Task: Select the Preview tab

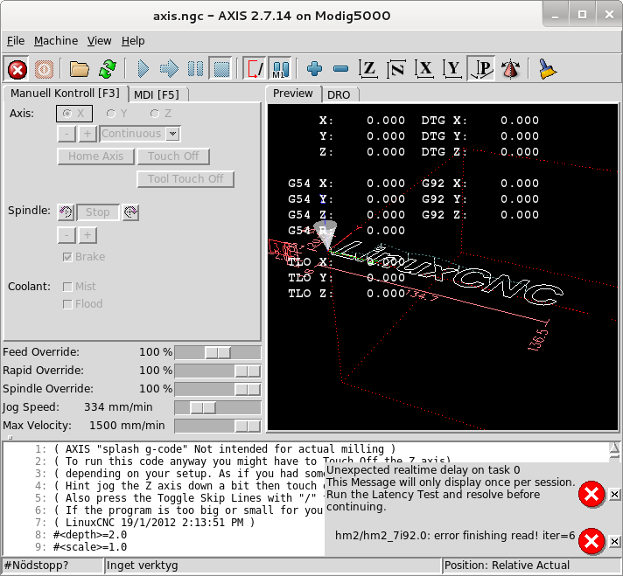Action: pos(293,94)
